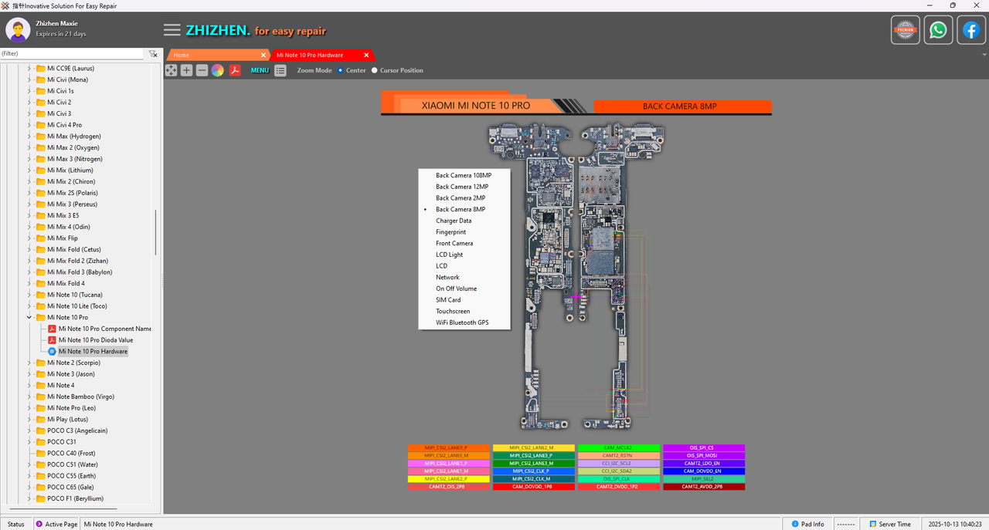Expand the POCO F1 (Beryllium) folder
The height and width of the screenshot is (530, 989).
click(29, 498)
